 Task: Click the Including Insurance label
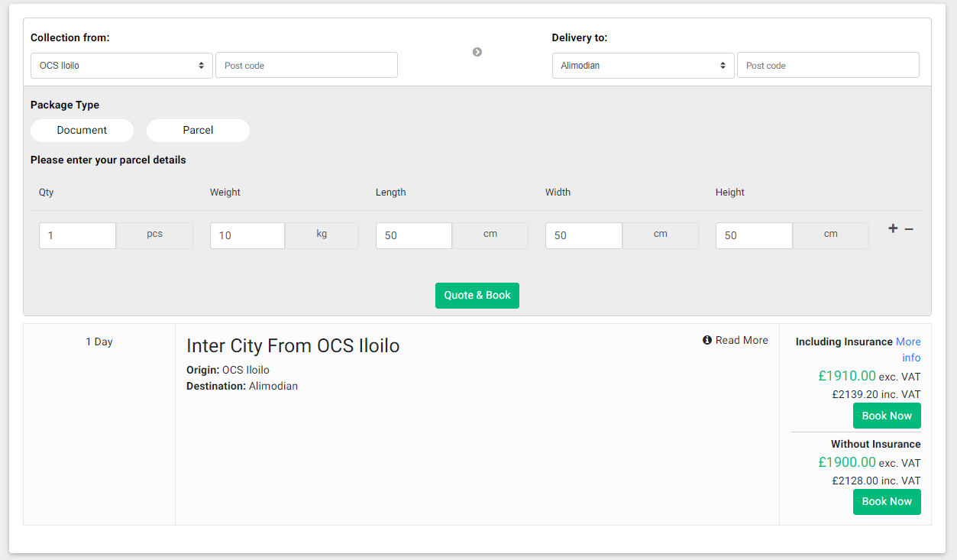tap(844, 342)
